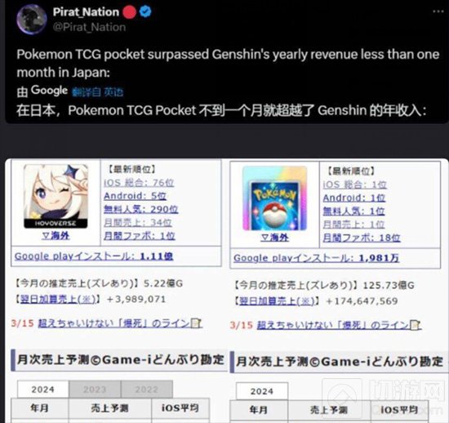Click the Google translated-from-English link
Viewport: 449px width, 423px height.
point(97,92)
